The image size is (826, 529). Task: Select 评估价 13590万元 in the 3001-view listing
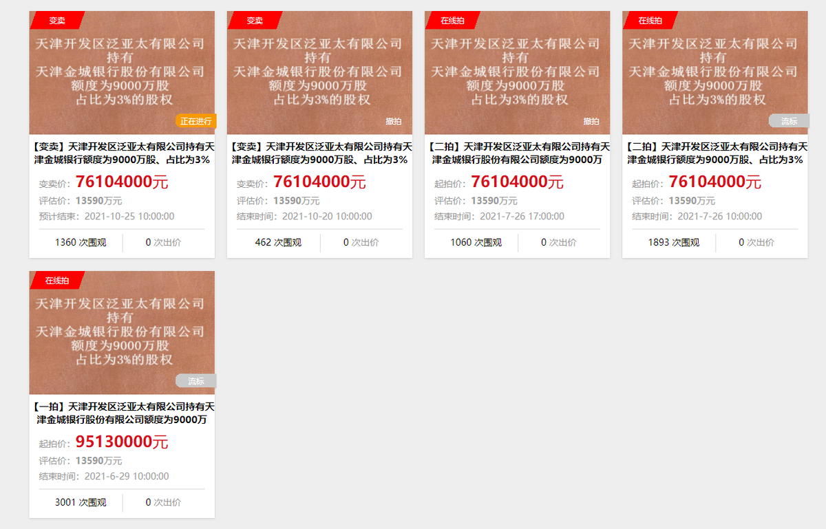tap(81, 461)
